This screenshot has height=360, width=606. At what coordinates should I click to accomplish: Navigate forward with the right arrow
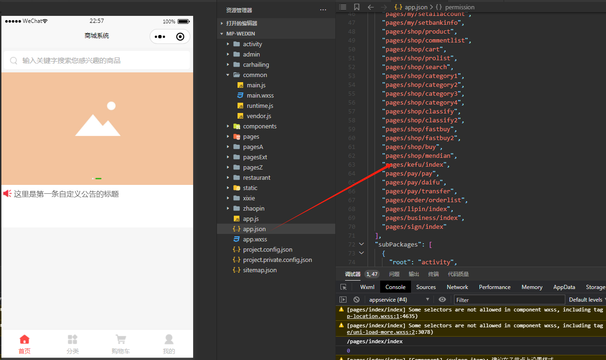tap(384, 7)
